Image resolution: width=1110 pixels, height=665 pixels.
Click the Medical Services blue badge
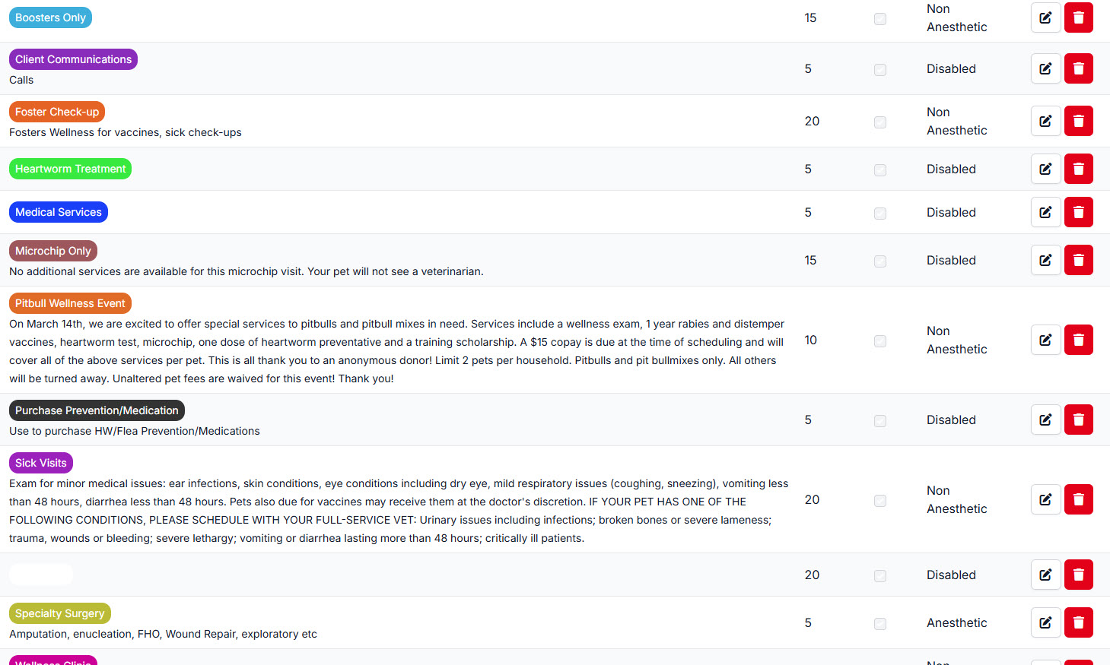[59, 212]
